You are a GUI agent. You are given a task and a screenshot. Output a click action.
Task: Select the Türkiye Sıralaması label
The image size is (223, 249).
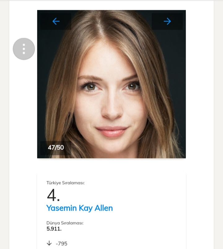(x=65, y=183)
